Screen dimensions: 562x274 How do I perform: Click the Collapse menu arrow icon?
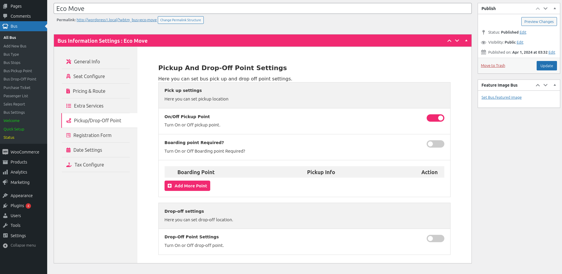point(5,245)
